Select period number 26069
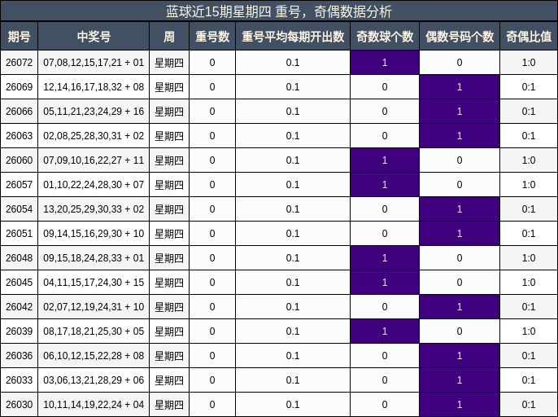This screenshot has width=558, height=417. point(19,87)
